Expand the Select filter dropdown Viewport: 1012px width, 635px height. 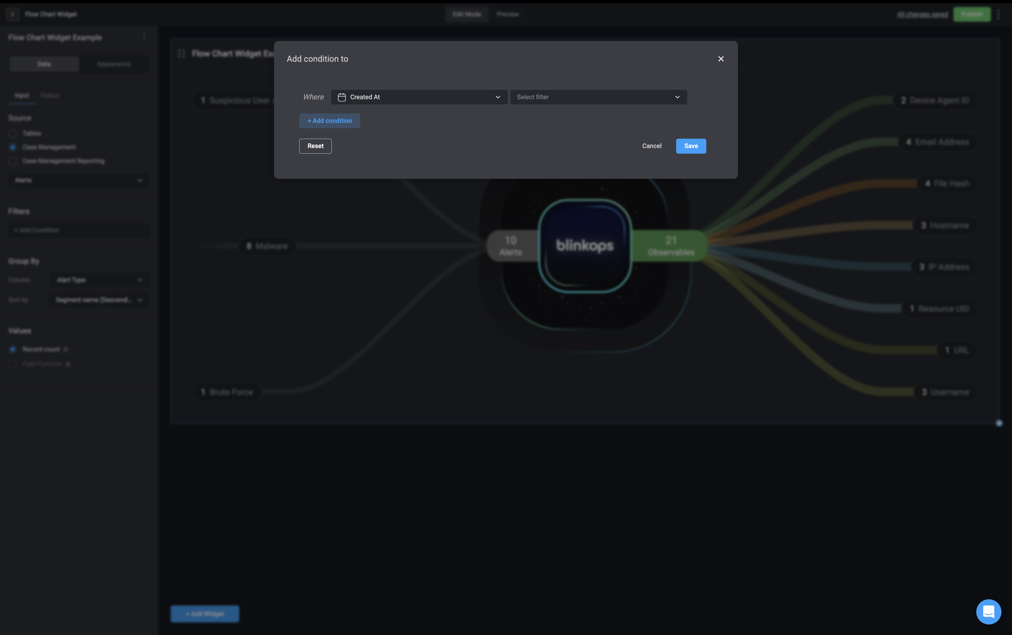pyautogui.click(x=598, y=97)
